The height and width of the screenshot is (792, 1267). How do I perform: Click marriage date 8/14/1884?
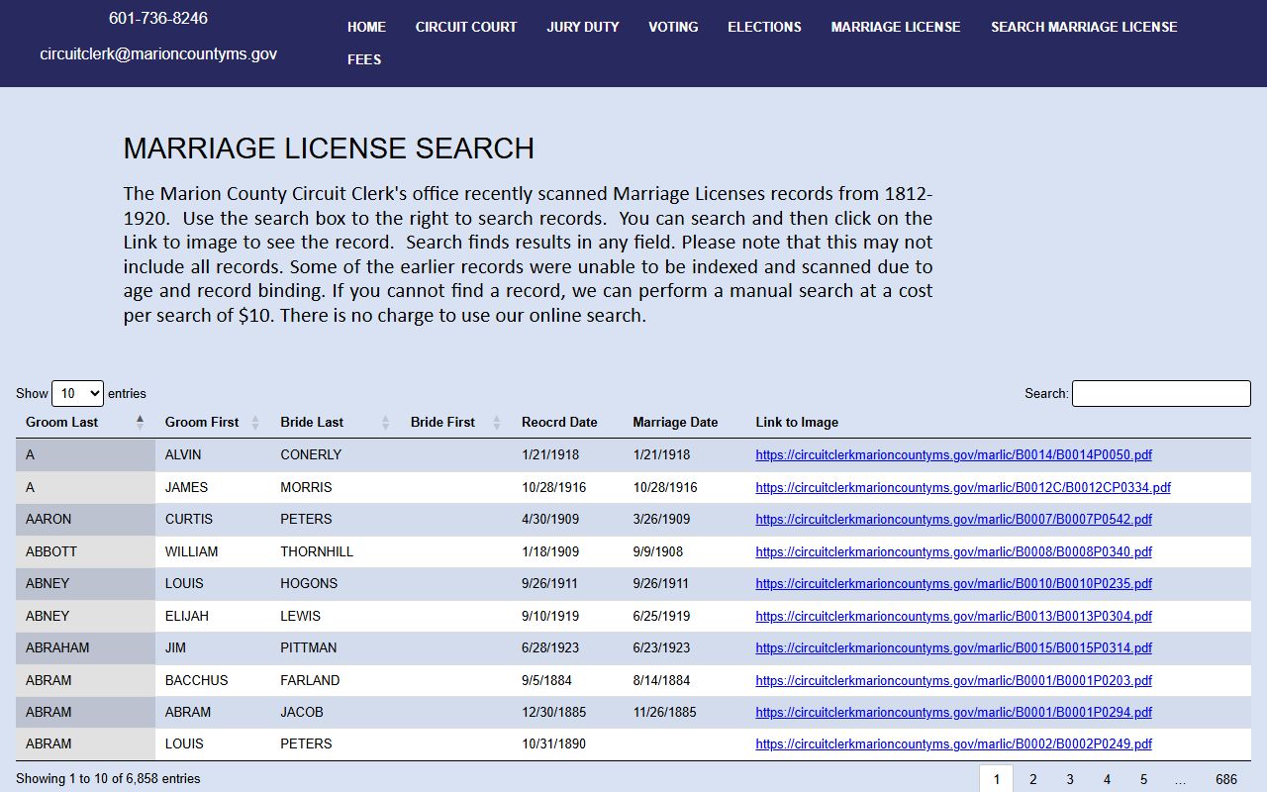pyautogui.click(x=661, y=680)
